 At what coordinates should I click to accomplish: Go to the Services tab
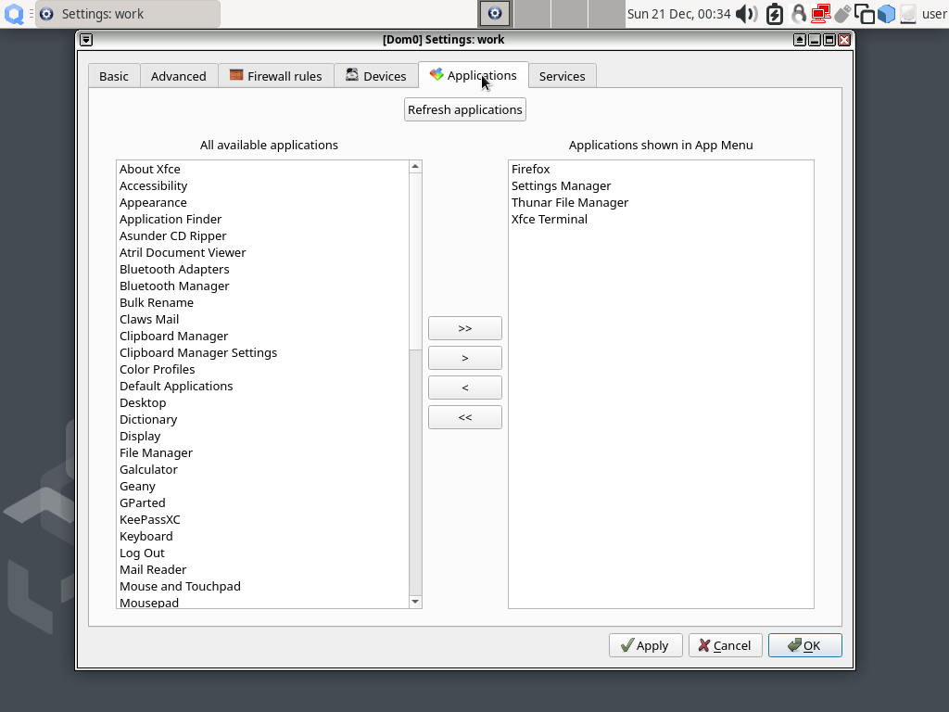(x=562, y=76)
